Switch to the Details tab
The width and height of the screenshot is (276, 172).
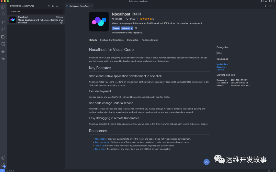(x=93, y=40)
